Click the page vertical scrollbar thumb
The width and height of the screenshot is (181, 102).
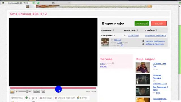tap(180, 50)
